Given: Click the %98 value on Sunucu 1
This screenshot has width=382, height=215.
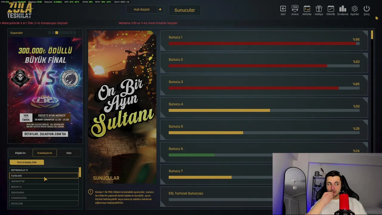Looking at the screenshot, I should [x=356, y=39].
